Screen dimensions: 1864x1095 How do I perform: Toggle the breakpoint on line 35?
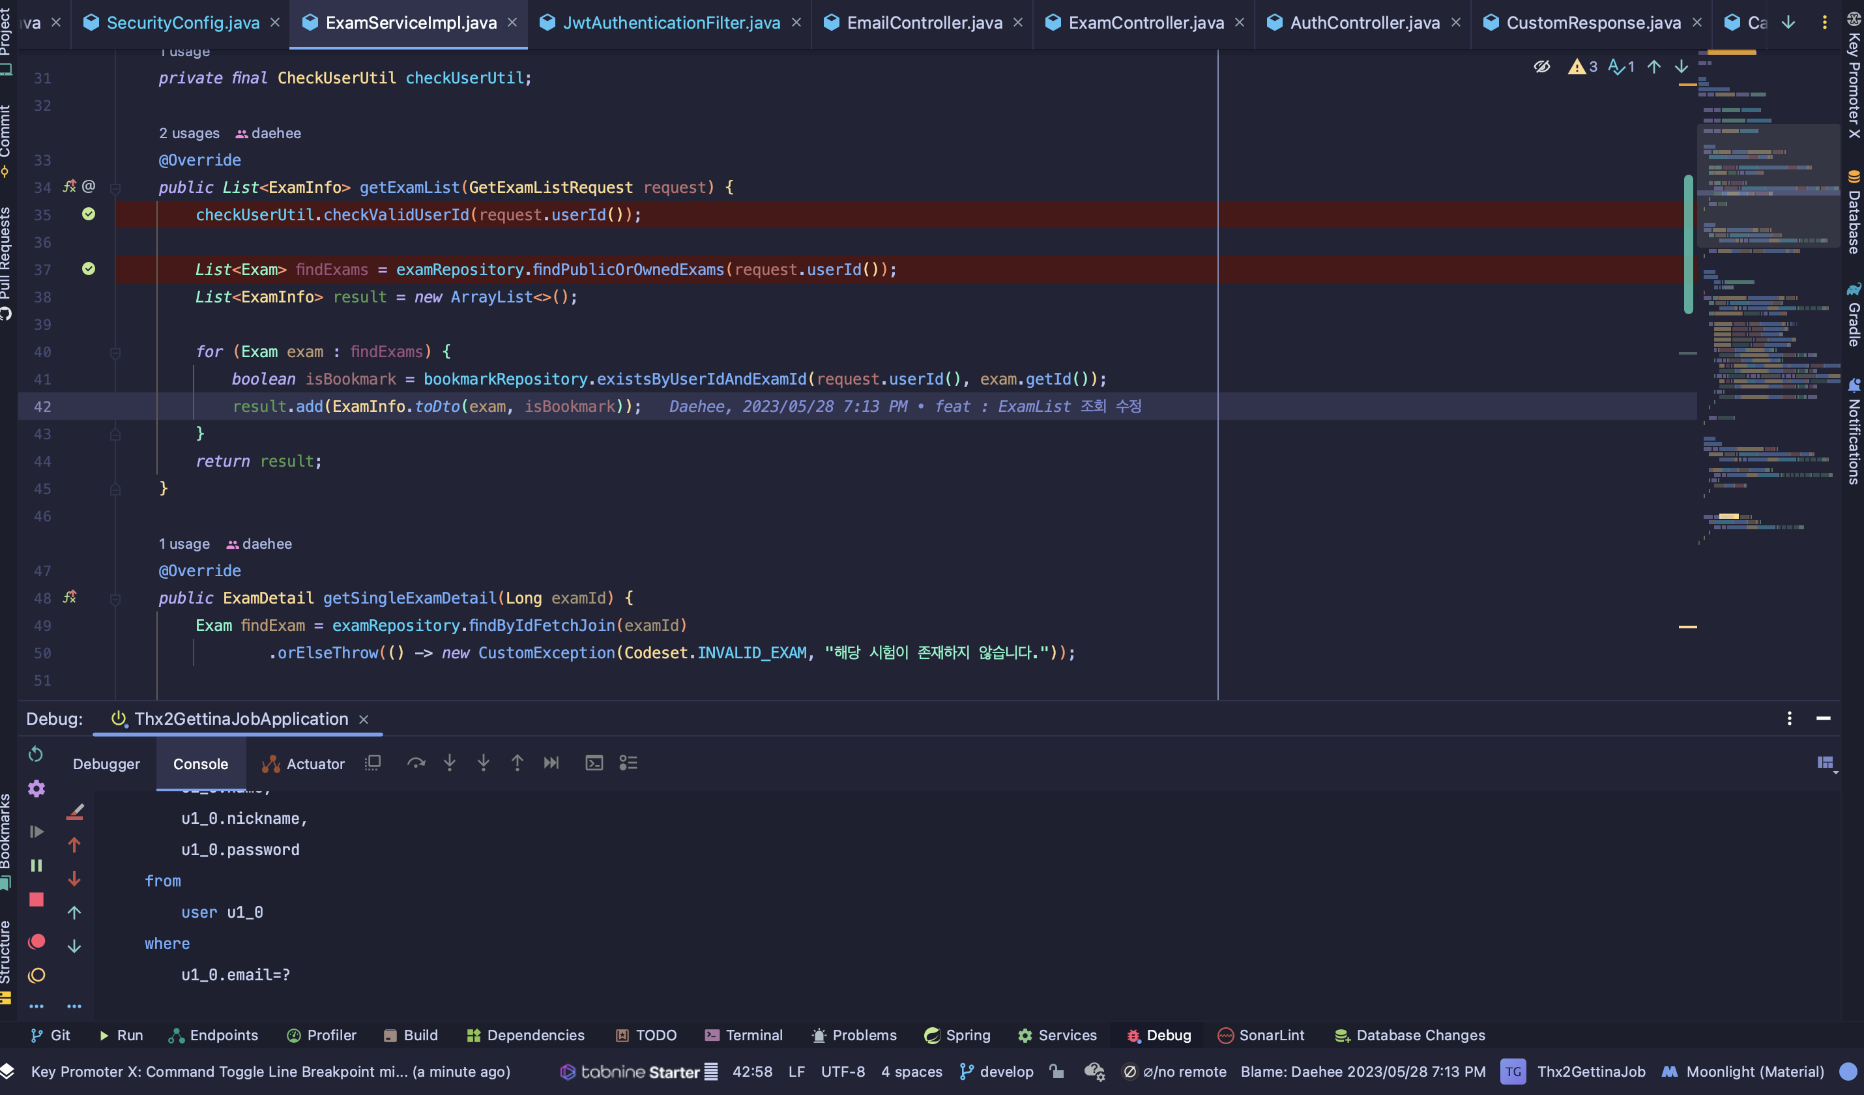(89, 214)
